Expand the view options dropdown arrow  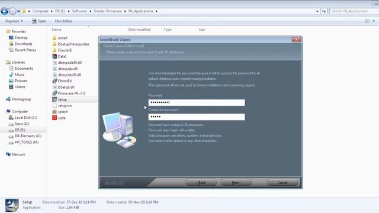click(x=374, y=21)
